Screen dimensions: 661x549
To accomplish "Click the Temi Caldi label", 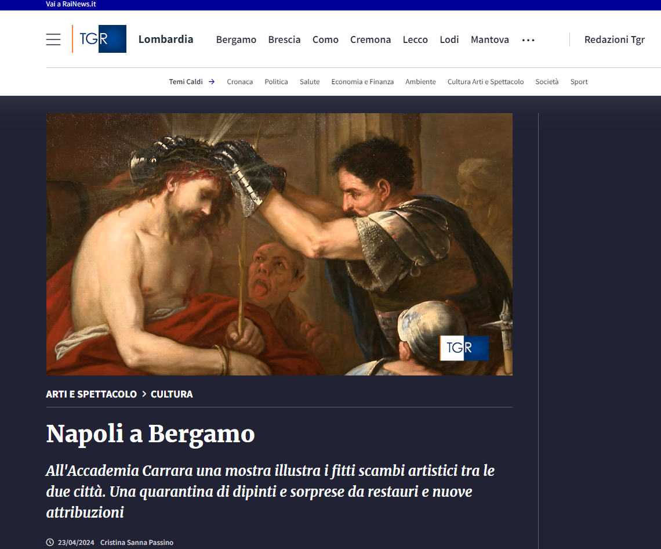I will pyautogui.click(x=186, y=81).
